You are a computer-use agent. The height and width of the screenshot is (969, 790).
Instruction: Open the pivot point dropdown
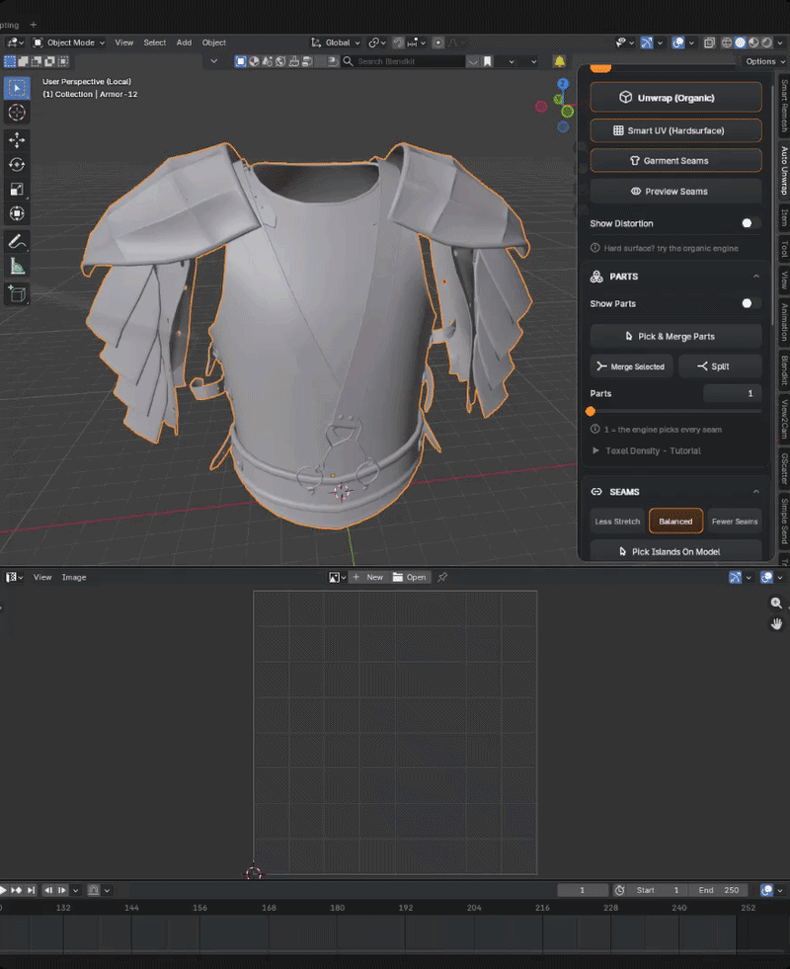click(x=377, y=42)
